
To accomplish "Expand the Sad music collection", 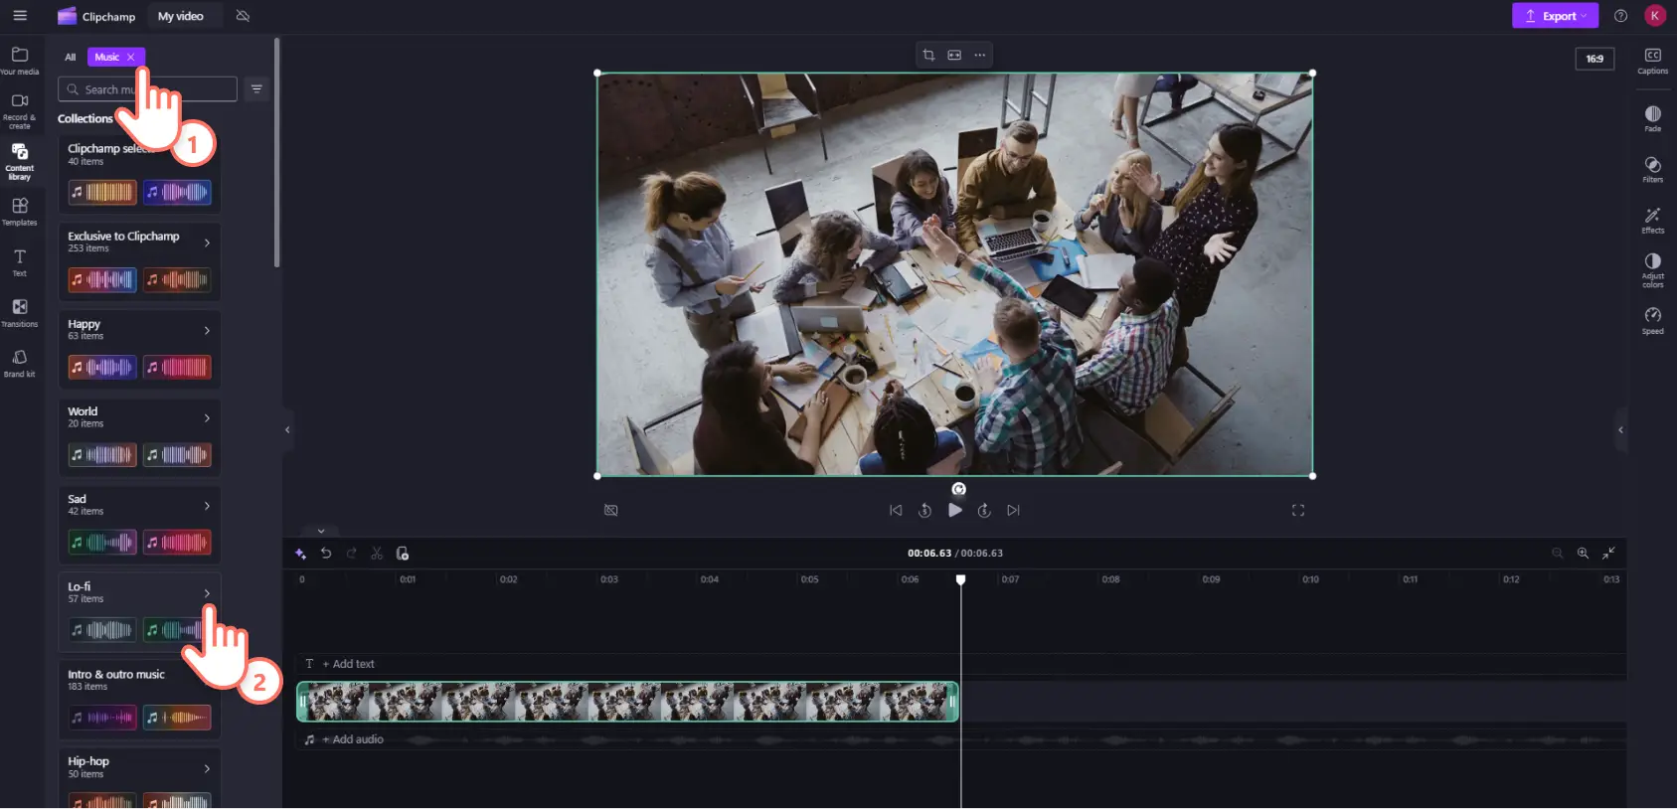I will [207, 505].
